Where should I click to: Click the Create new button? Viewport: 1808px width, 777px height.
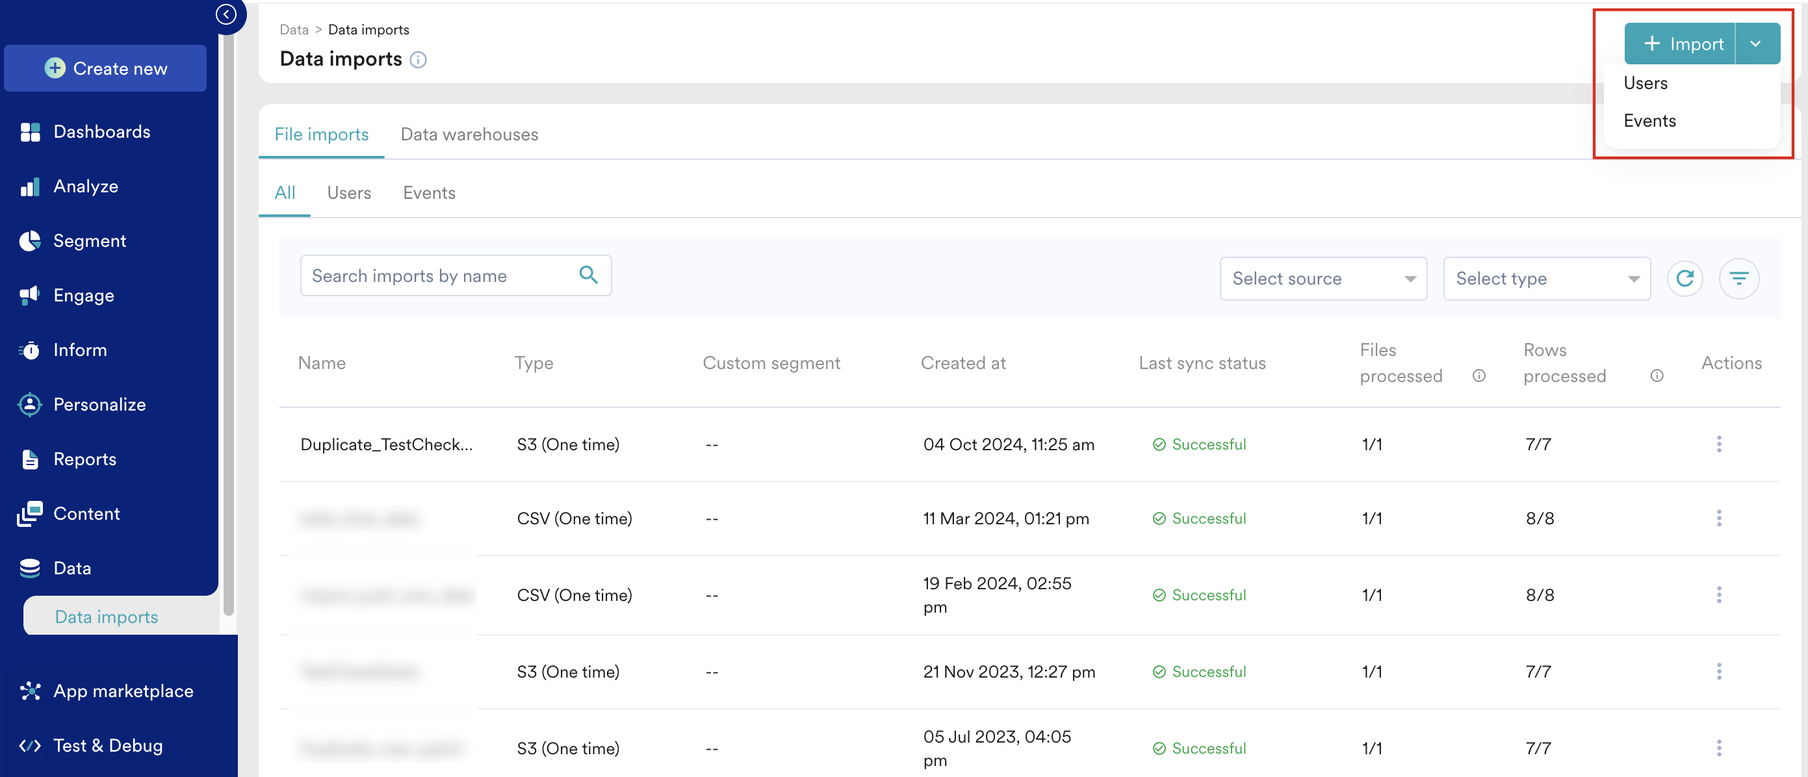(x=105, y=68)
